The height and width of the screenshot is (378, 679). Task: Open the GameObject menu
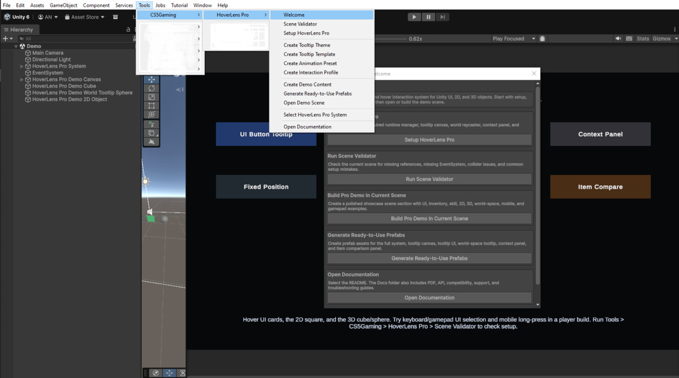63,5
